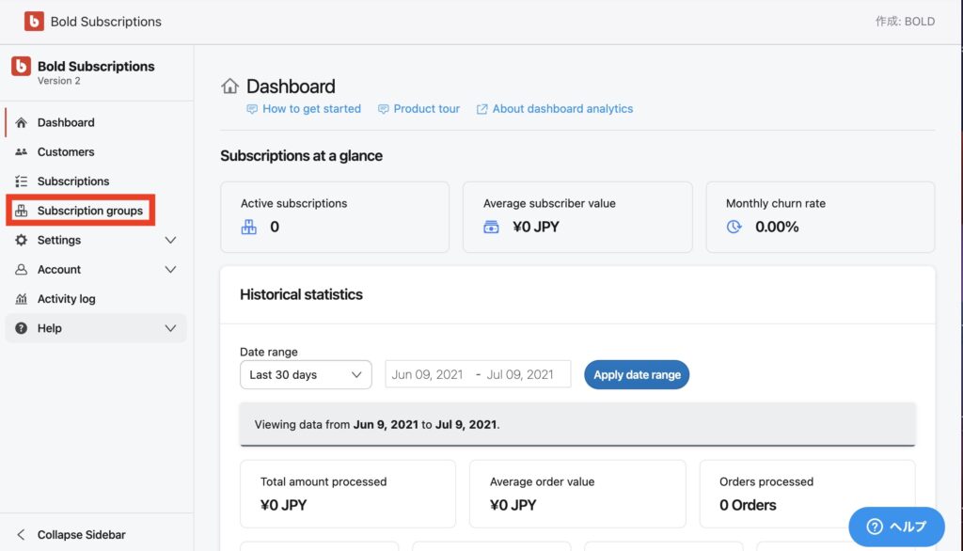This screenshot has height=551, width=963.
Task: Click the Version 2 label
Action: point(59,81)
